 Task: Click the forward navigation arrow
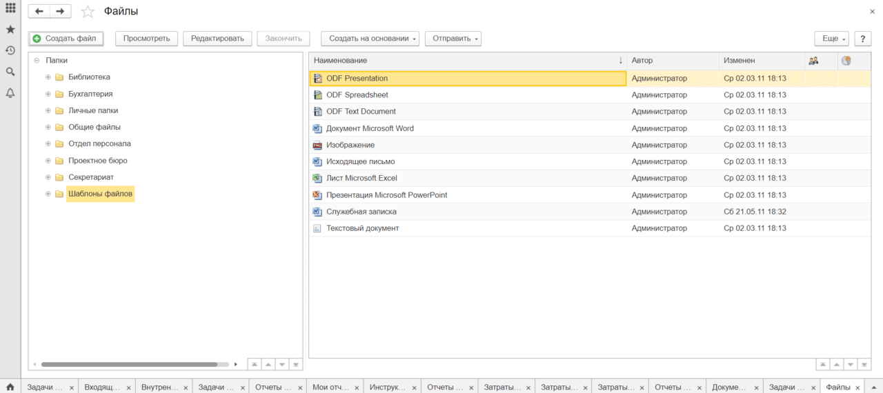point(60,12)
